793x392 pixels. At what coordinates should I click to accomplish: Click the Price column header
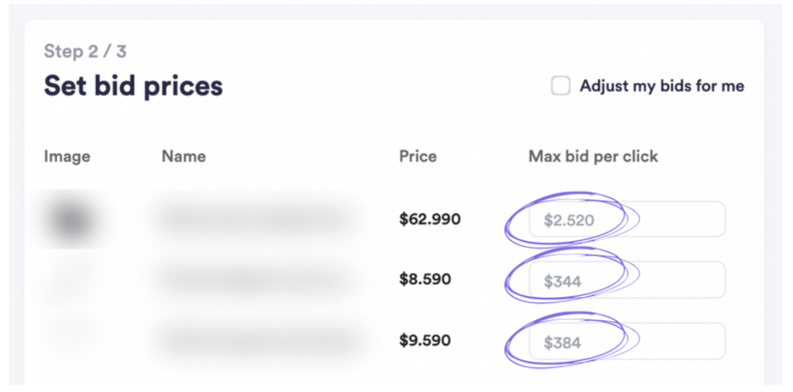click(418, 157)
